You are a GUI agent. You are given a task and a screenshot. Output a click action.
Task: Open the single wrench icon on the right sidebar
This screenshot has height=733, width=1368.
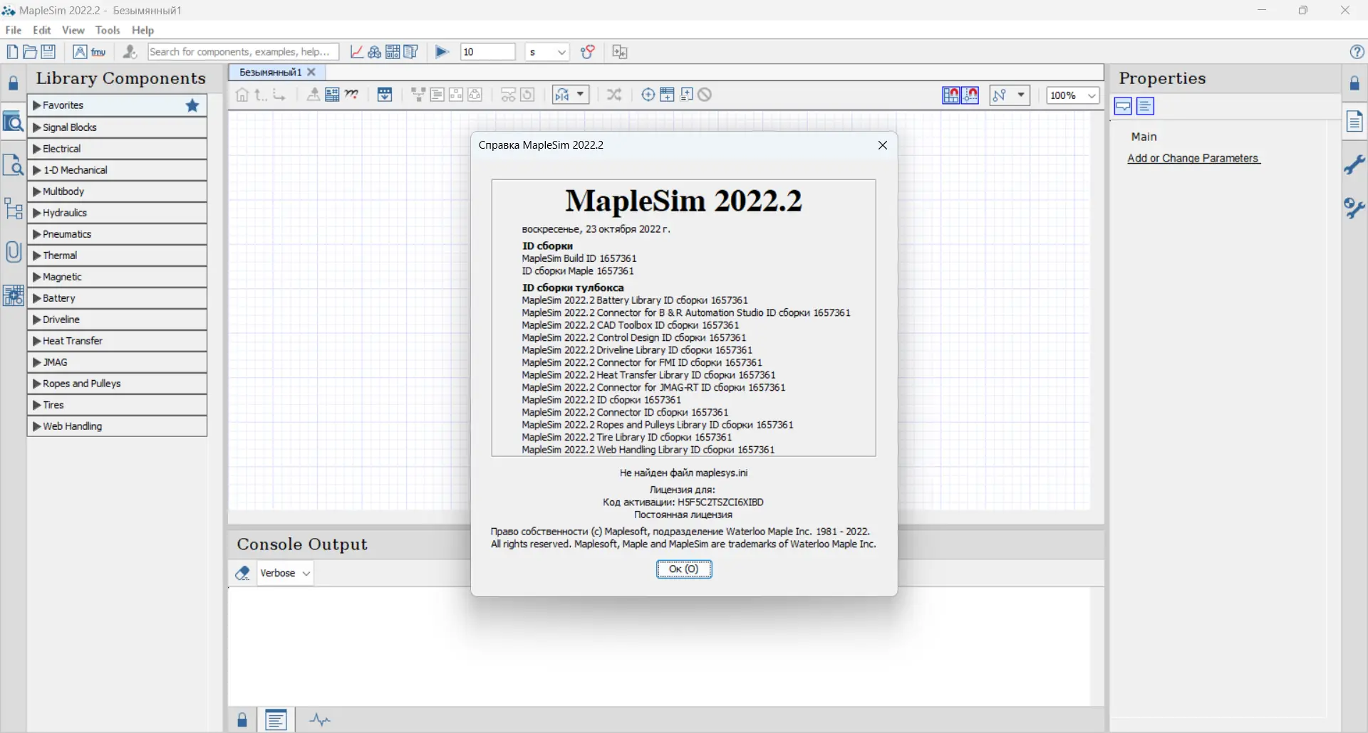point(1354,165)
